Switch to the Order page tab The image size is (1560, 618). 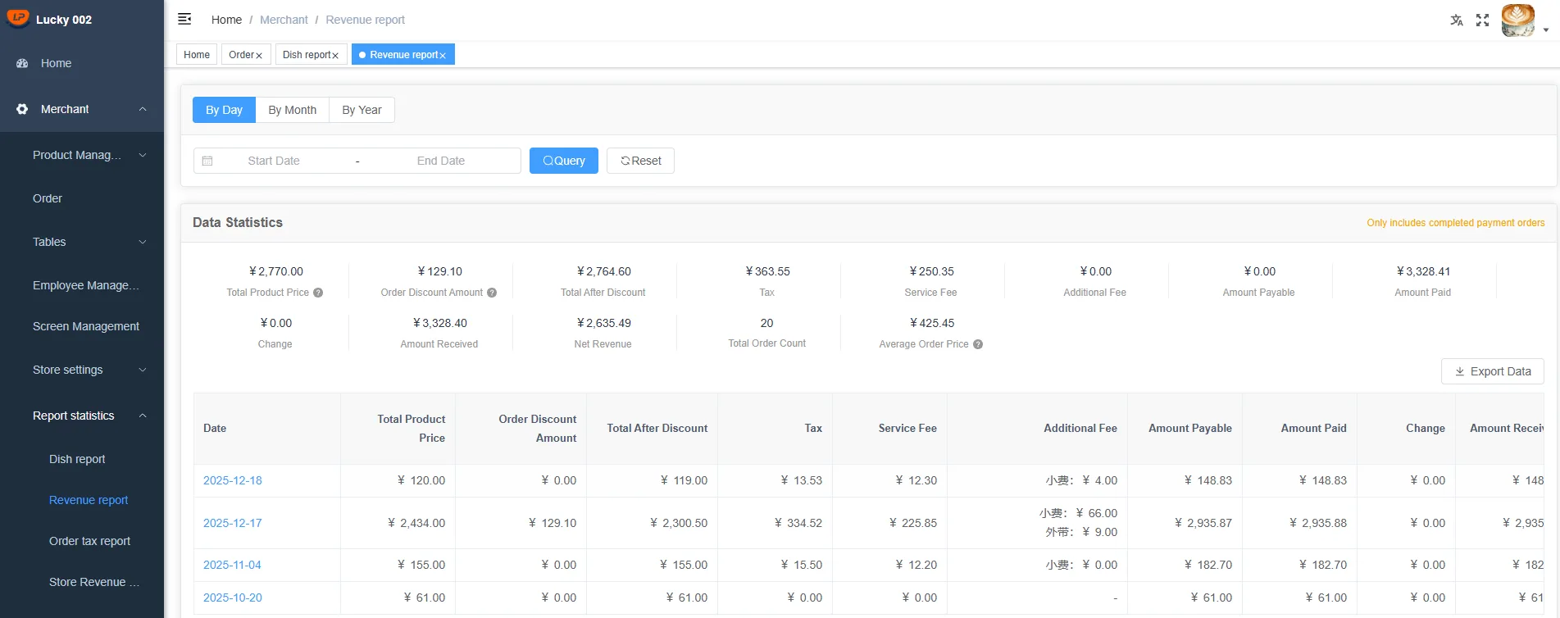tap(241, 55)
